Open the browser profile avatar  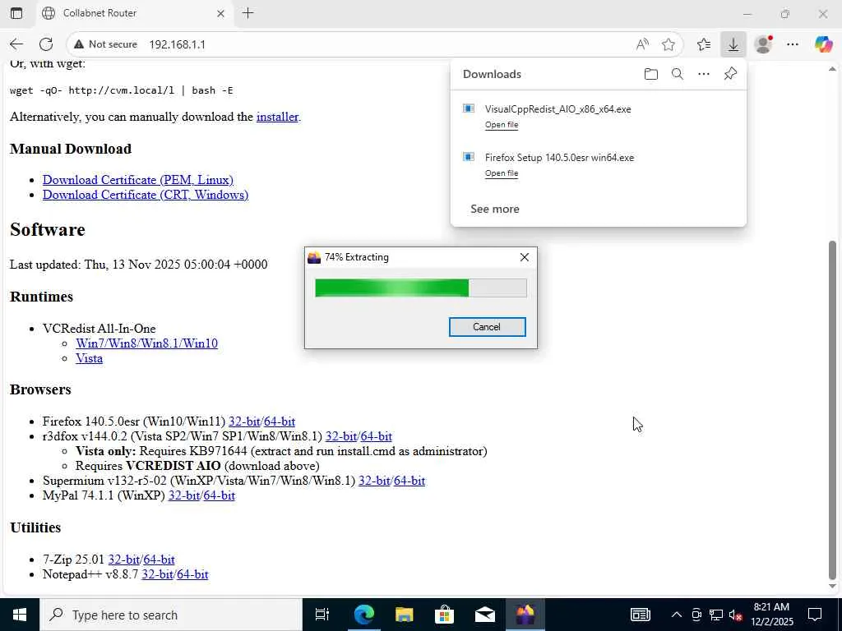coord(763,44)
